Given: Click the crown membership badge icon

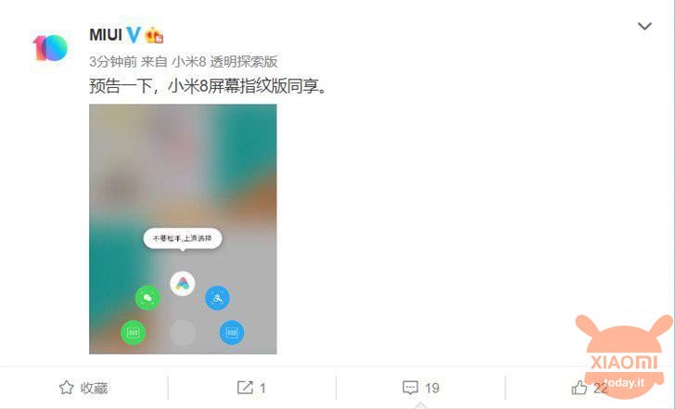Looking at the screenshot, I should click(x=154, y=35).
